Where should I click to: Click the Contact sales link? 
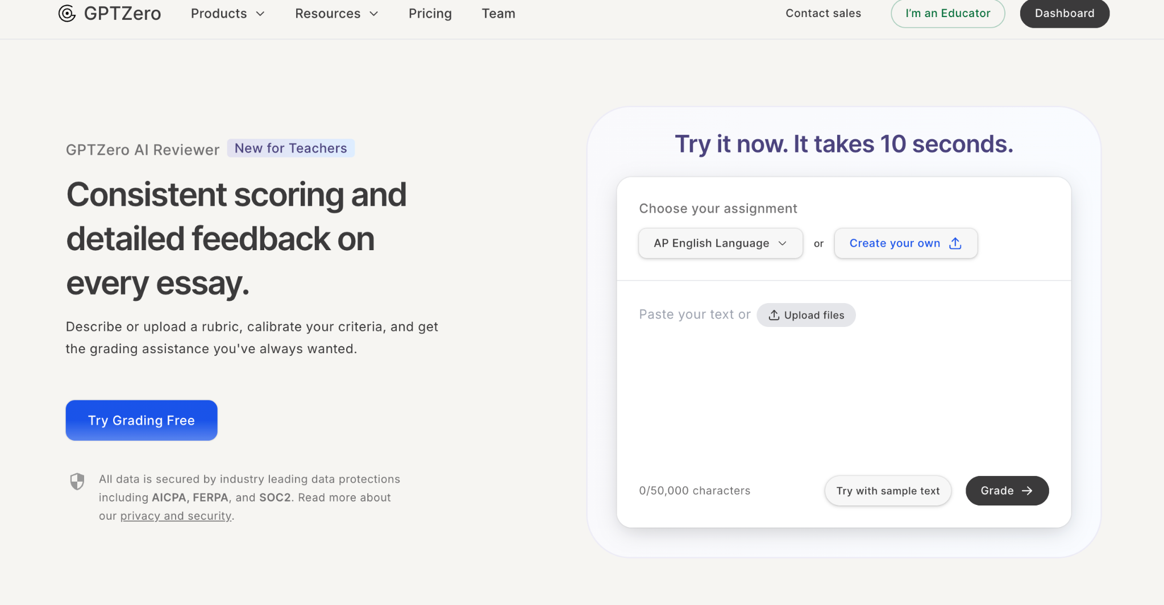click(x=823, y=14)
